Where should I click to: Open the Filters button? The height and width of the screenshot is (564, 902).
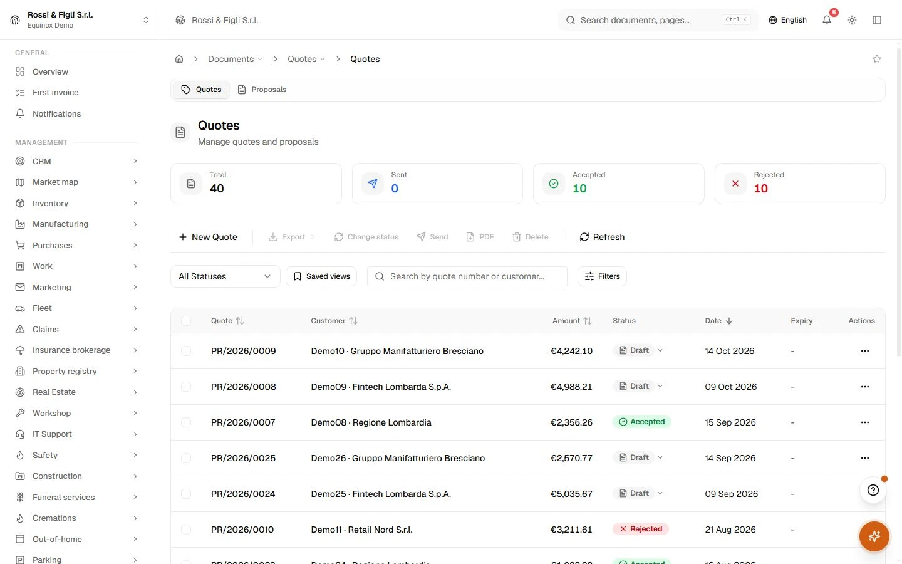click(602, 276)
